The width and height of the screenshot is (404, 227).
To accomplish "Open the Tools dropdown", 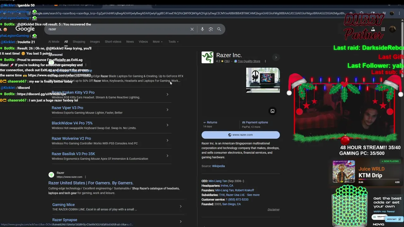I will [x=173, y=42].
